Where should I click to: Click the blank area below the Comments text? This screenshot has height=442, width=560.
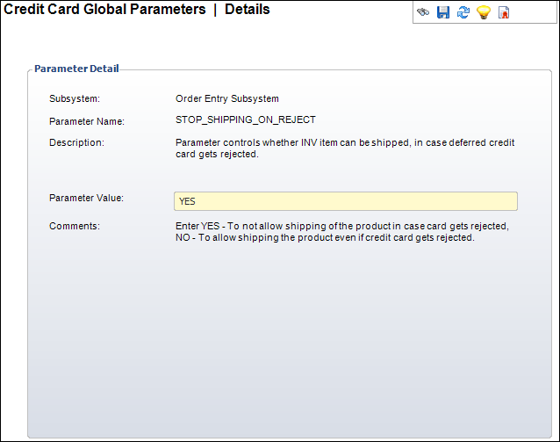click(290, 334)
